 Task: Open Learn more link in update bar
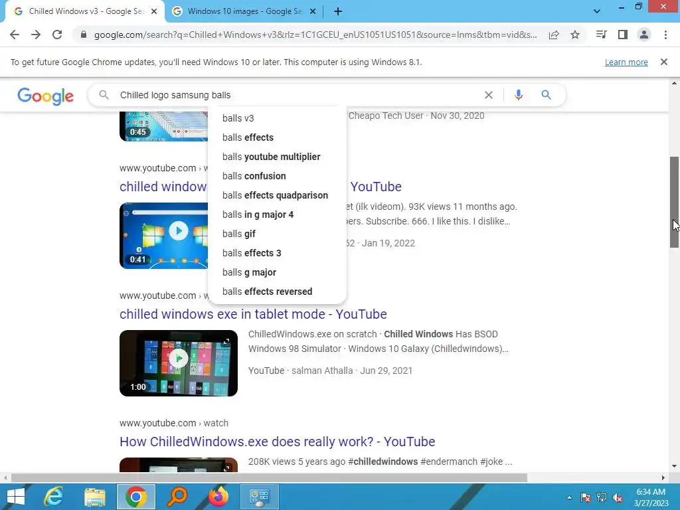(x=626, y=62)
